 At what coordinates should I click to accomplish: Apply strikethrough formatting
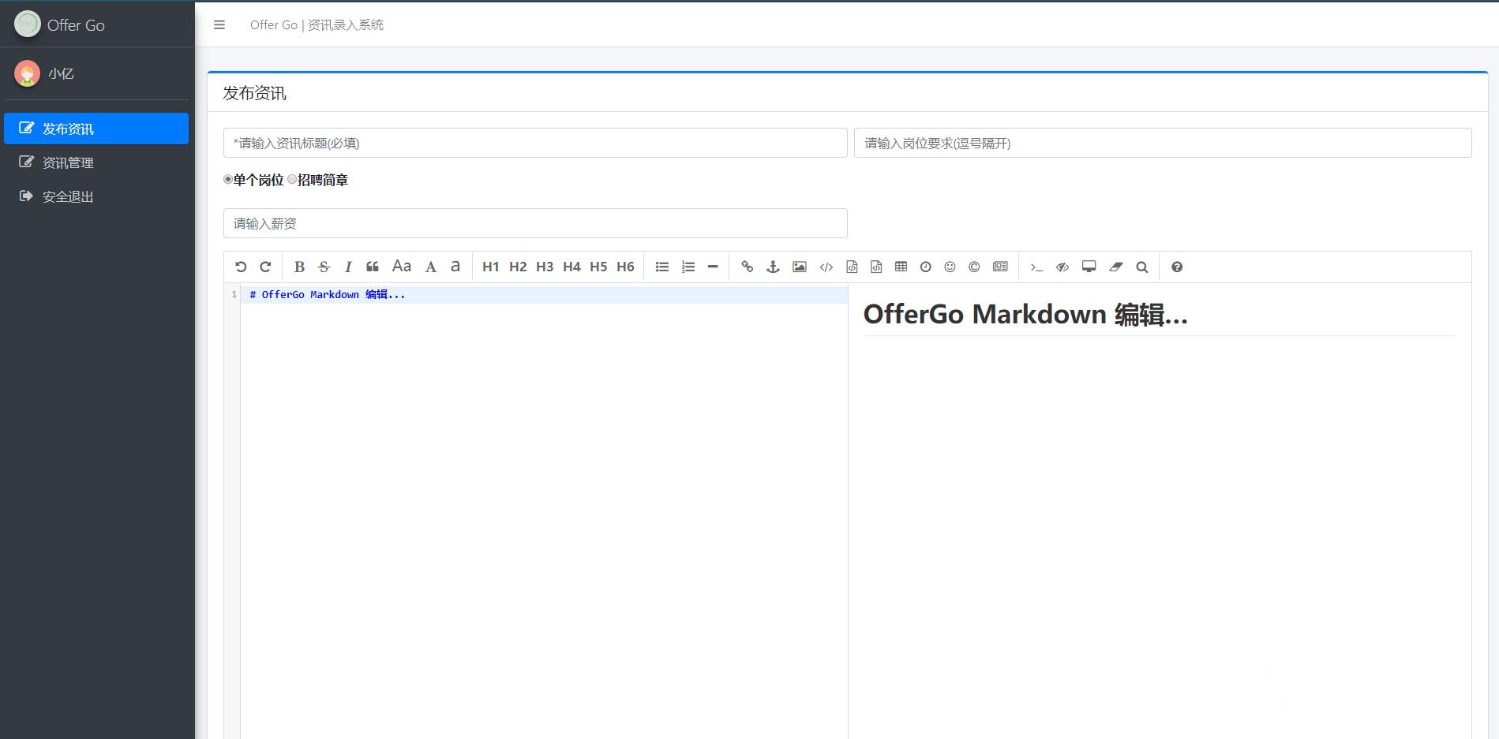(x=324, y=267)
